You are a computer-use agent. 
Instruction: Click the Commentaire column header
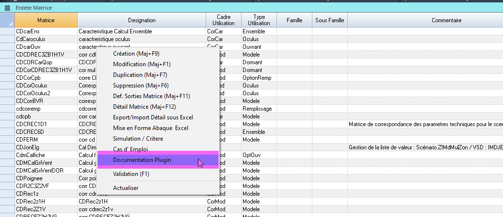(446, 20)
